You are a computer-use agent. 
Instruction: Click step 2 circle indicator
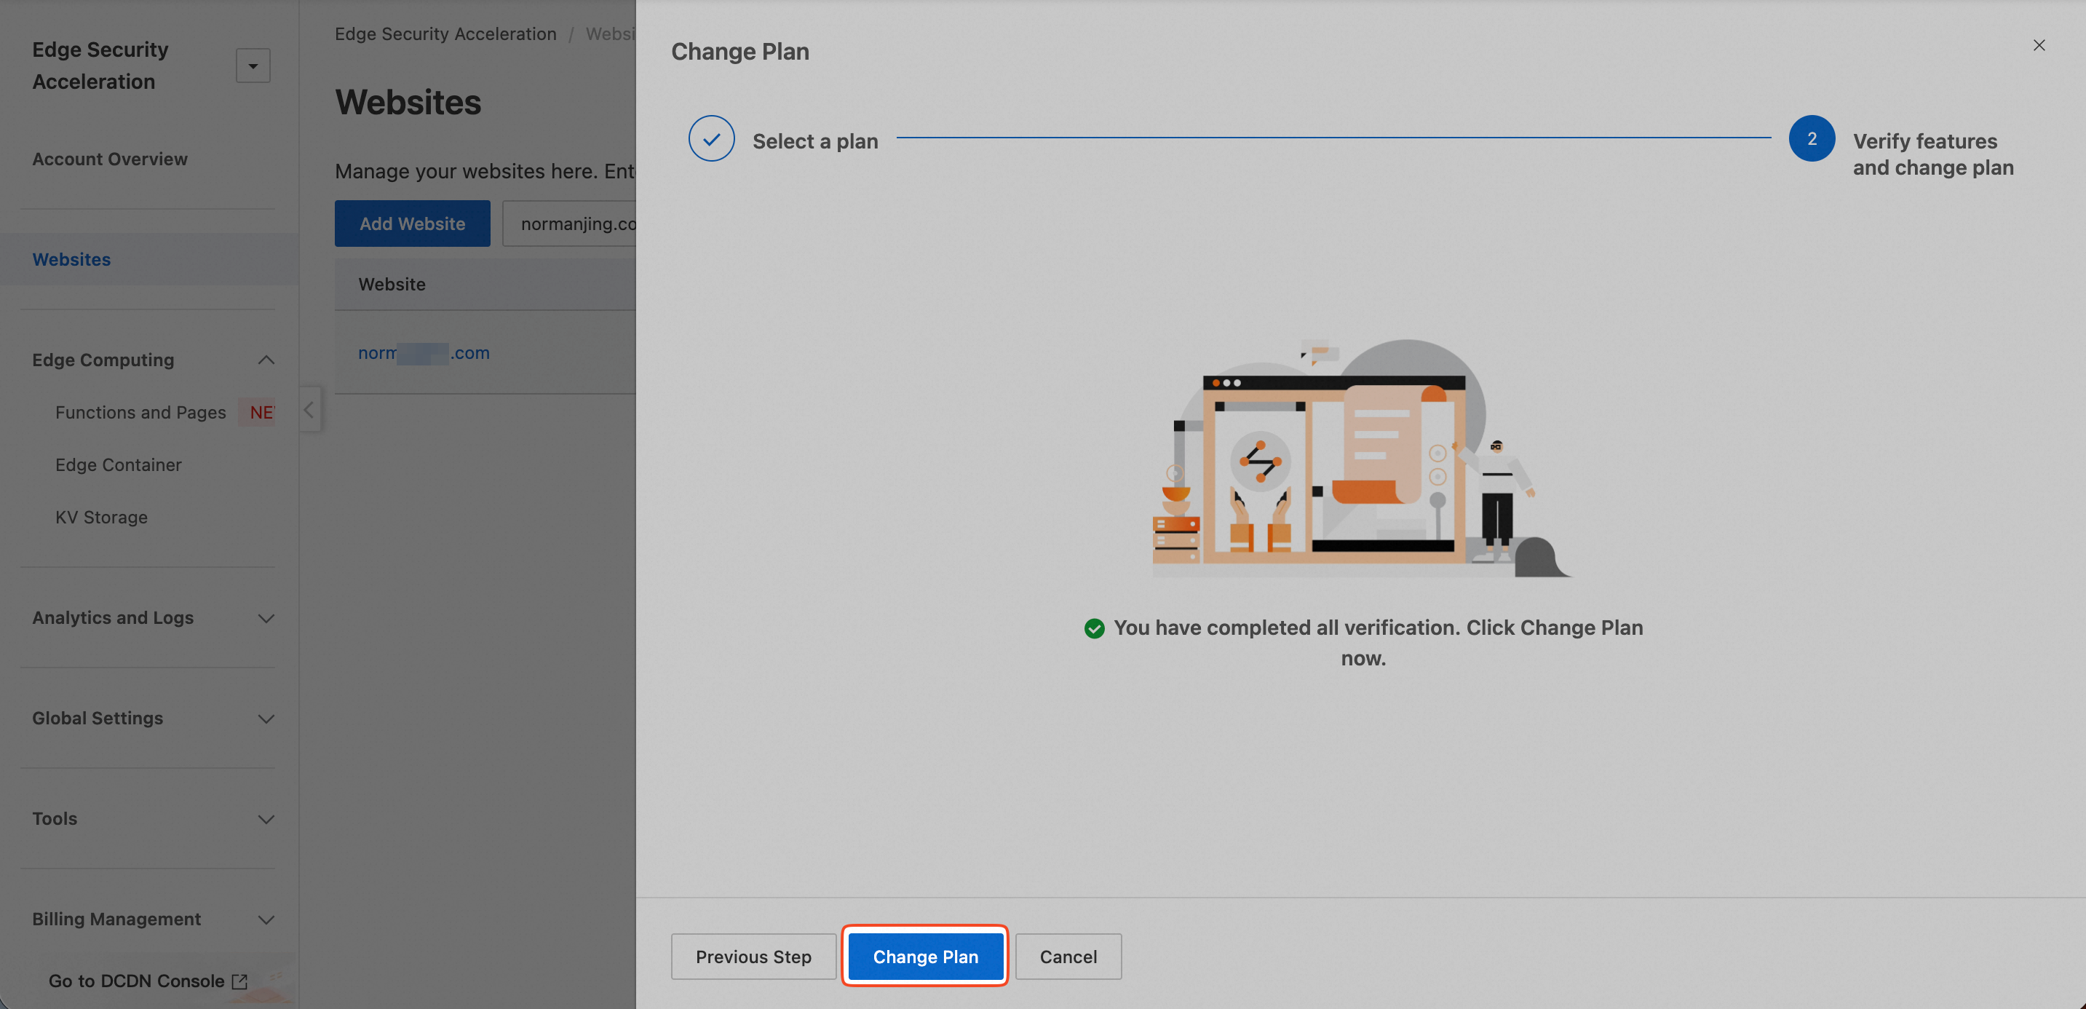(1811, 138)
